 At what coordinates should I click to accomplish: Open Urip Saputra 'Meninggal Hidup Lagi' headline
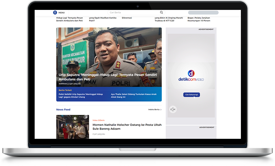108,77
